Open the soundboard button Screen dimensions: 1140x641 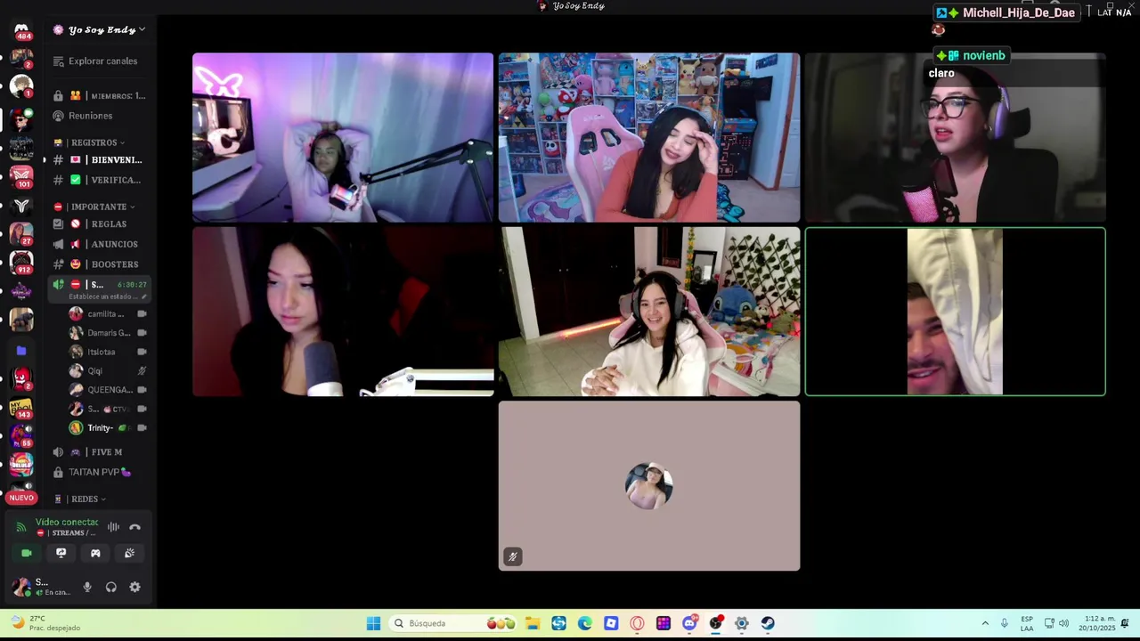tap(129, 553)
